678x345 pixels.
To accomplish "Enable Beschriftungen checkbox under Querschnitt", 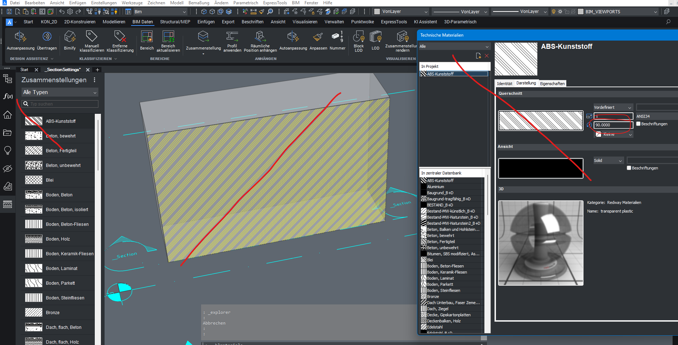I will pyautogui.click(x=638, y=124).
